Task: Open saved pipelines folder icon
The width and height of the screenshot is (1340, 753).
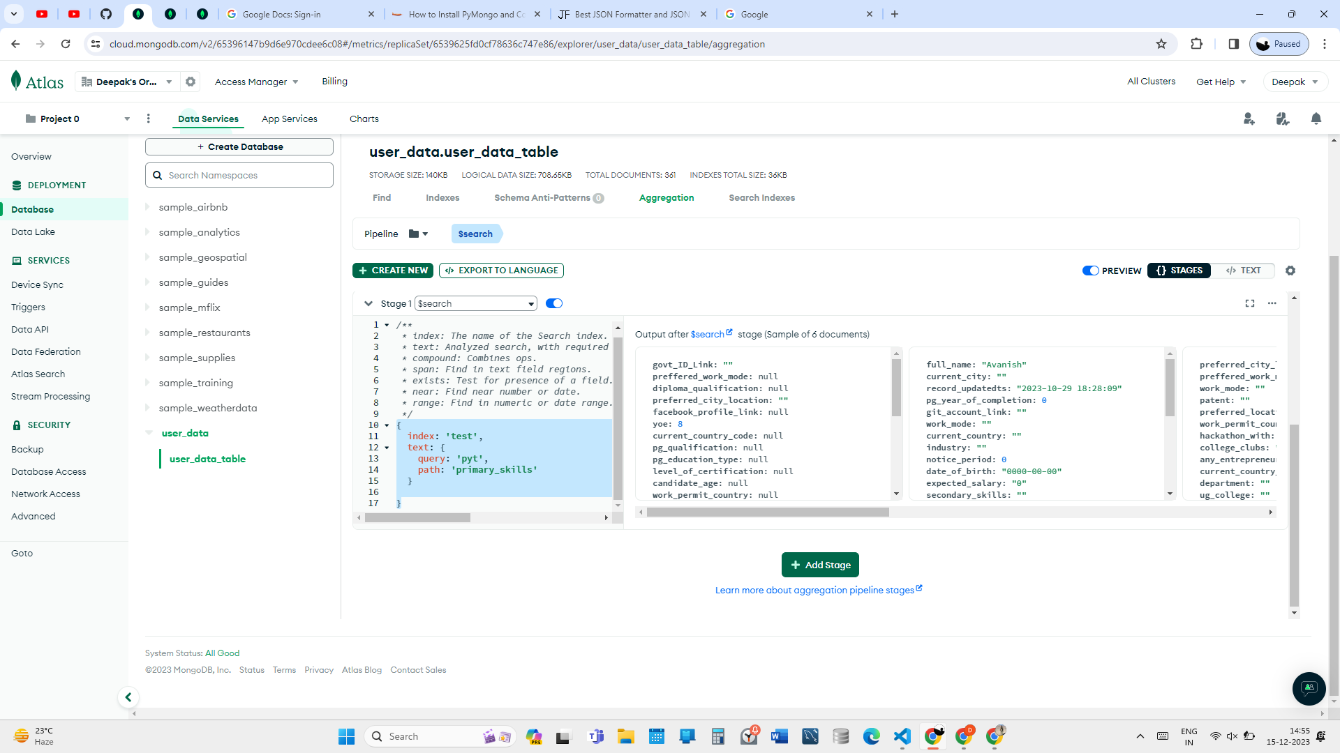Action: 415,234
